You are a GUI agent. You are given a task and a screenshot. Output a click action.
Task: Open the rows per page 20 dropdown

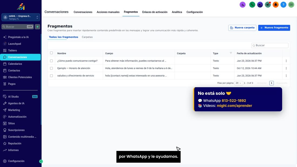click(238, 83)
